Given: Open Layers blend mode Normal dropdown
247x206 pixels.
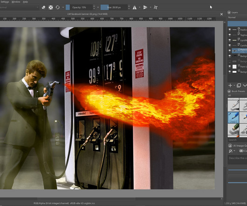Looking at the screenshot, I should coord(237,17).
